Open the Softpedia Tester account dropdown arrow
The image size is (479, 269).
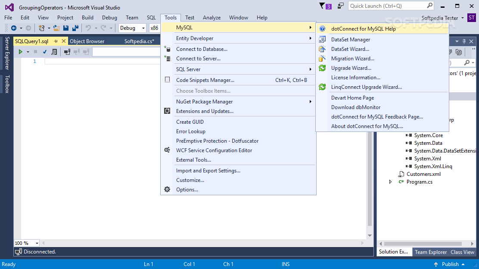click(463, 18)
